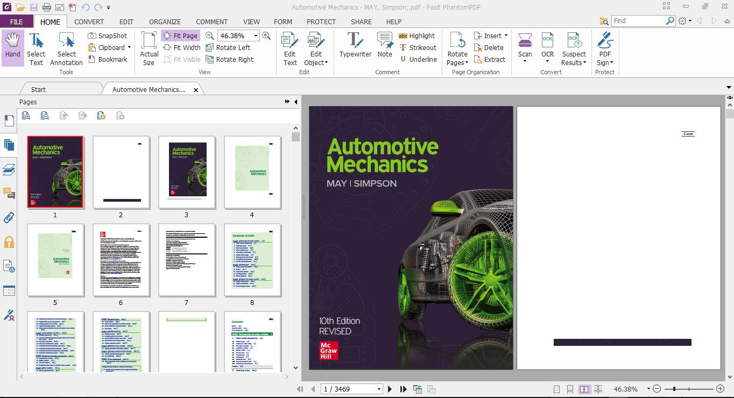This screenshot has height=398, width=734.
Task: Decrease zoom with status bar minus button
Action: point(657,389)
